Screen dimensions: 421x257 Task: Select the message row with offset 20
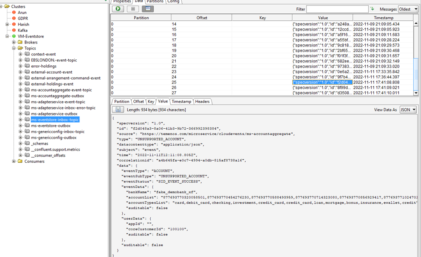[174, 56]
